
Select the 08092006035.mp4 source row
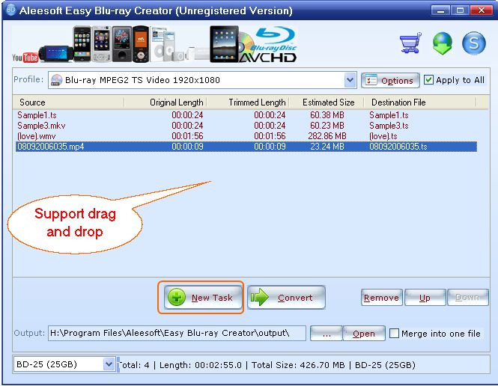[246, 146]
